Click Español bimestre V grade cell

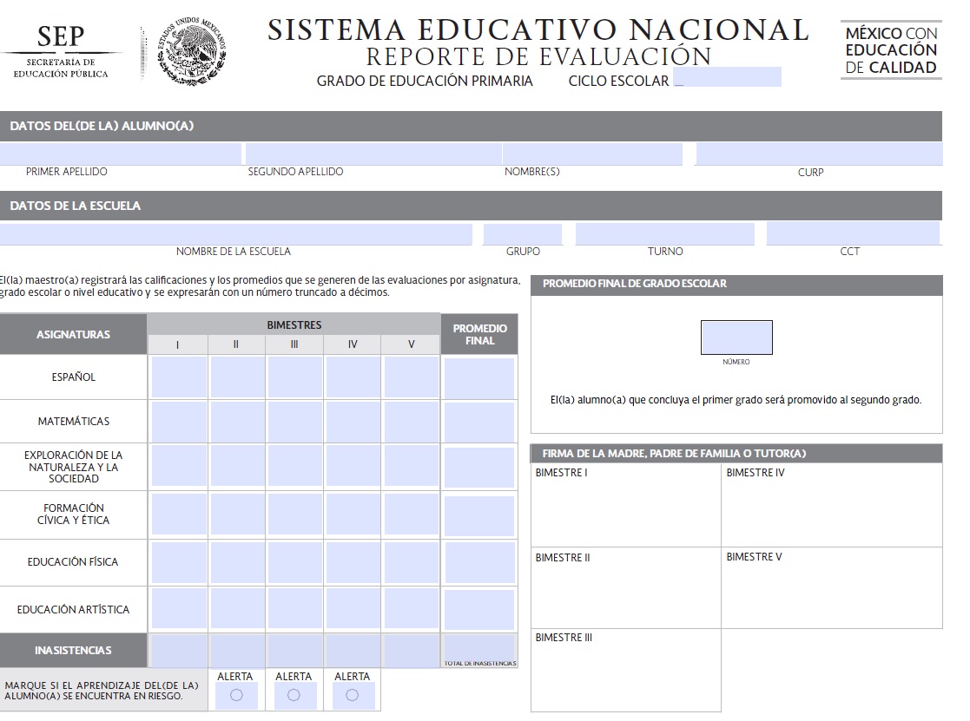(x=412, y=377)
